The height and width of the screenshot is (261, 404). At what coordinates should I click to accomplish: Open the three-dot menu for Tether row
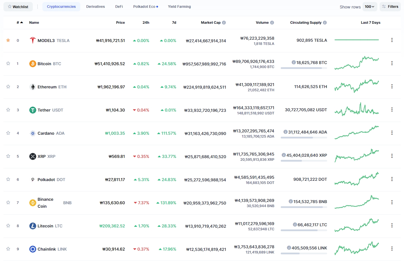click(x=392, y=109)
